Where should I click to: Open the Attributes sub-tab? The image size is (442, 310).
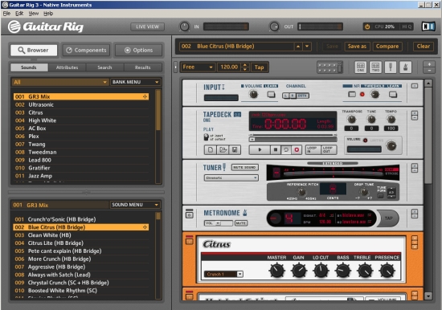(67, 67)
